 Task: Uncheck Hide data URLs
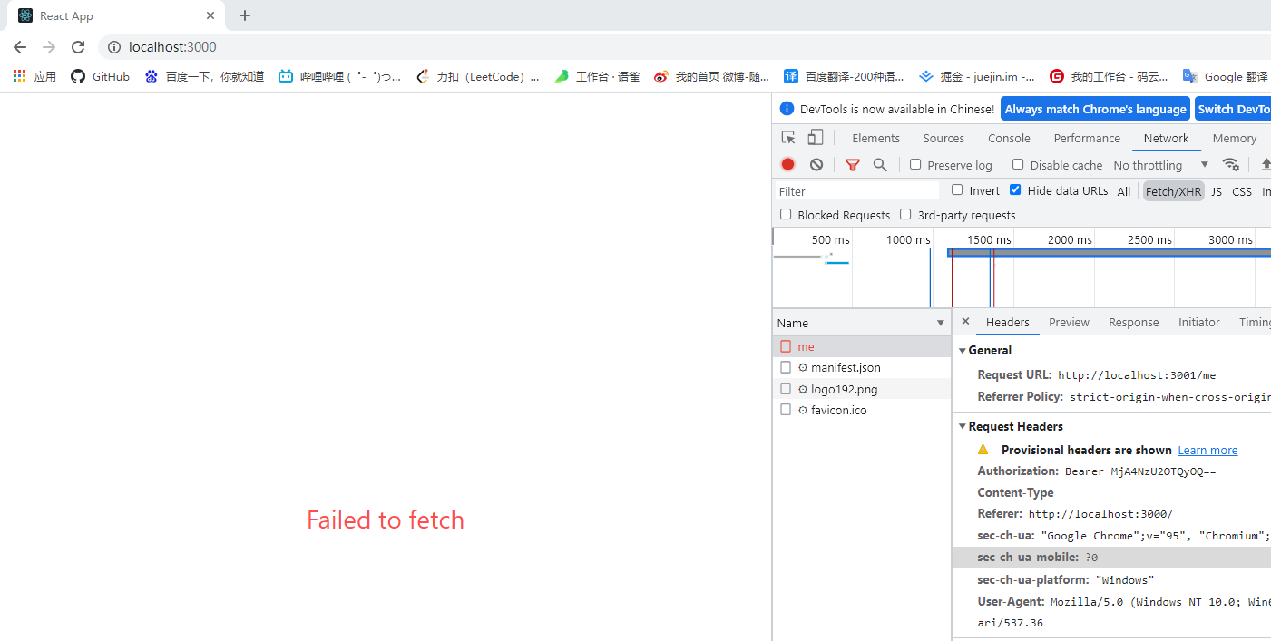pyautogui.click(x=1015, y=189)
